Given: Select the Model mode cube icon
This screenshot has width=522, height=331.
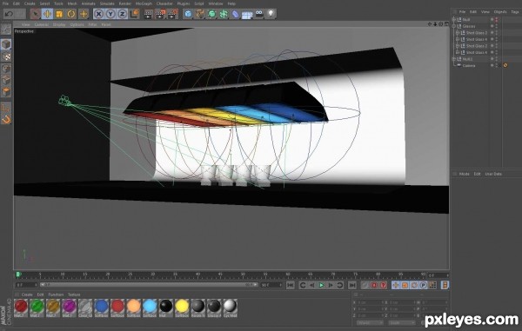Looking at the screenshot, I should pos(6,44).
